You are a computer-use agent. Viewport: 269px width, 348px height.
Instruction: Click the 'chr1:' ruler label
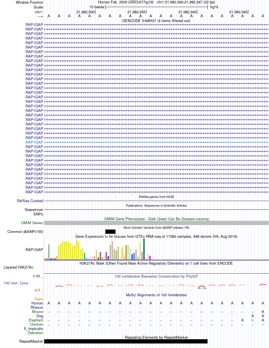point(39,12)
